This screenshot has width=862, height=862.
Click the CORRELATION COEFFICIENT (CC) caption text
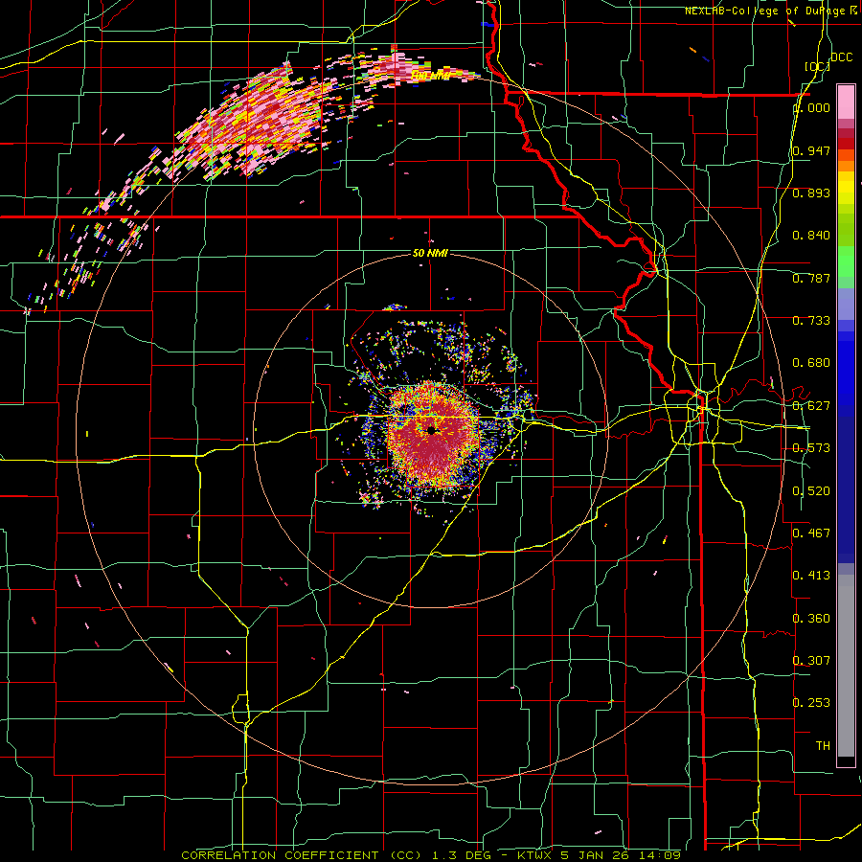(302, 855)
